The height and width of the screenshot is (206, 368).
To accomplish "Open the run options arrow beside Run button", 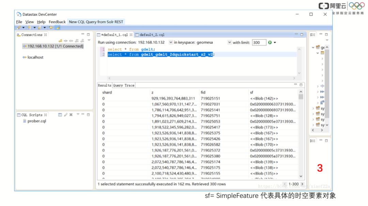I will pos(275,42).
